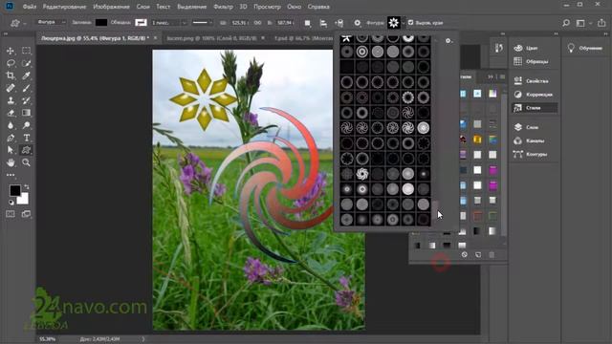
Task: Select the Gradient tool
Action: 26,113
